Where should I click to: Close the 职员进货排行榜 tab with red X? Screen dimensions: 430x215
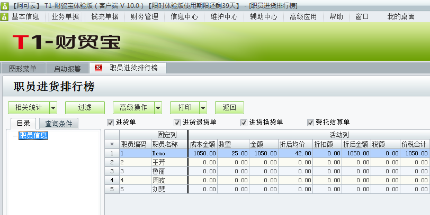[x=98, y=68]
